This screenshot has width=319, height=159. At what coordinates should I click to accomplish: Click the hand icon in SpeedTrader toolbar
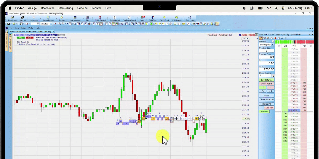coord(271,38)
